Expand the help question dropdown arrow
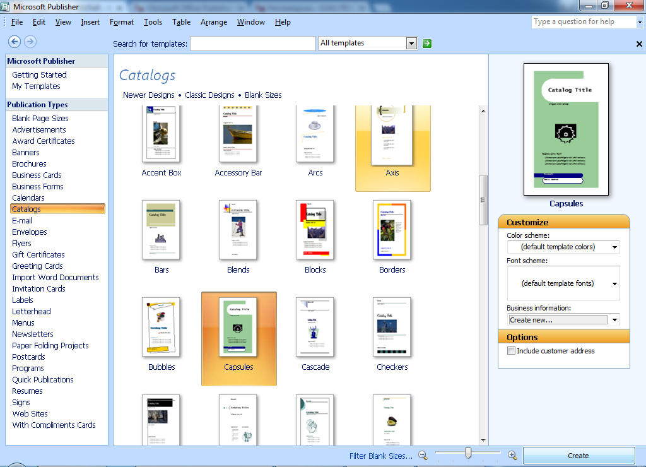This screenshot has height=467, width=646. pyautogui.click(x=640, y=22)
